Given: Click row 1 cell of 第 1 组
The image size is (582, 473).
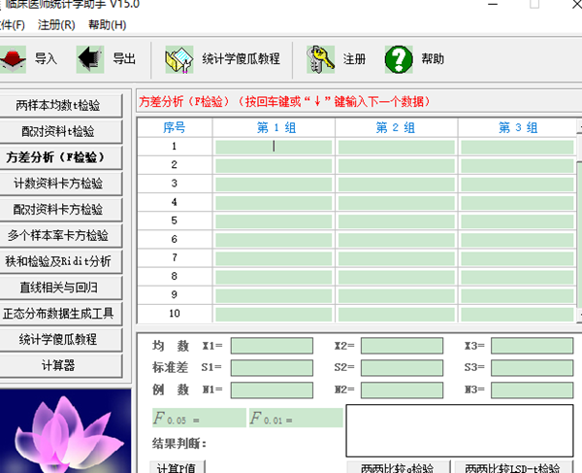Looking at the screenshot, I should pyautogui.click(x=274, y=147).
